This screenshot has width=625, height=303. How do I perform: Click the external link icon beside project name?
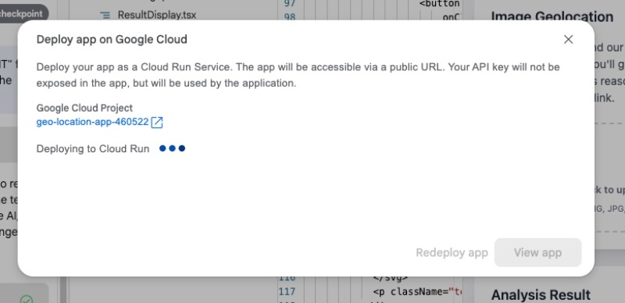[157, 122]
